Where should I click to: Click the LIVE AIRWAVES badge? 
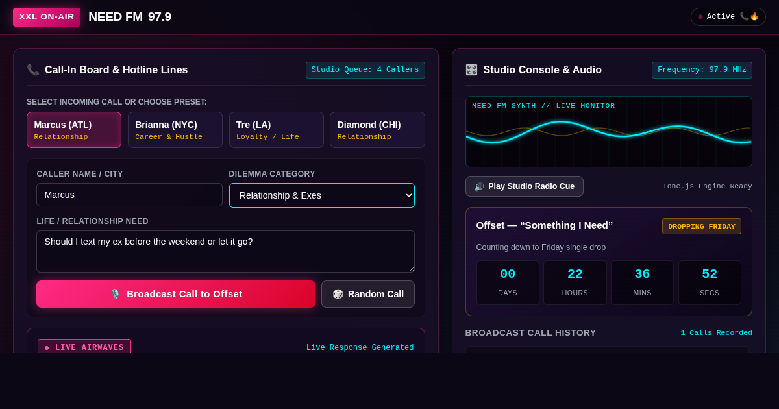84,347
